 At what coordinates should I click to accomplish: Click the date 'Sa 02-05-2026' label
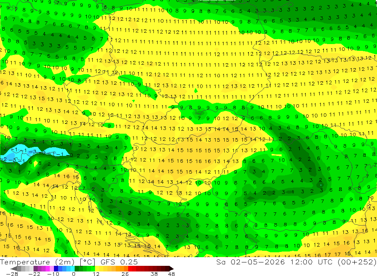tap(251, 262)
